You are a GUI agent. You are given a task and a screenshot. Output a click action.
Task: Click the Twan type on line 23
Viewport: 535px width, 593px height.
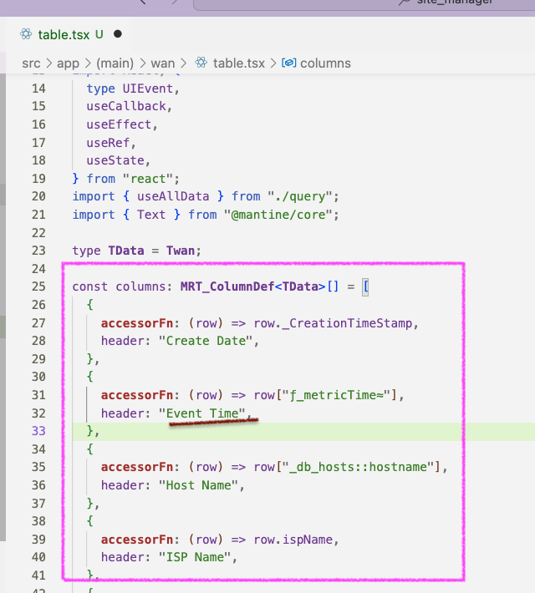(x=181, y=251)
